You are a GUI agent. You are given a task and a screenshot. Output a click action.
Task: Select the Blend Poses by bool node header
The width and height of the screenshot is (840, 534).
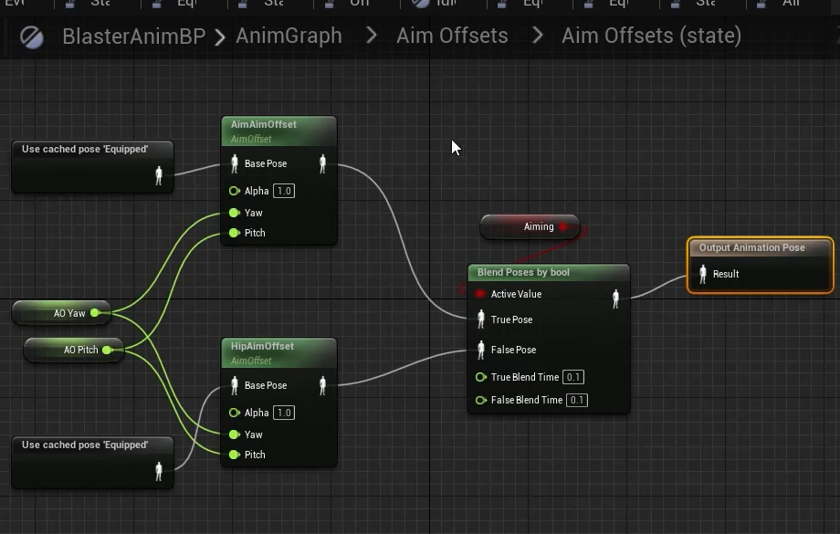coord(549,273)
